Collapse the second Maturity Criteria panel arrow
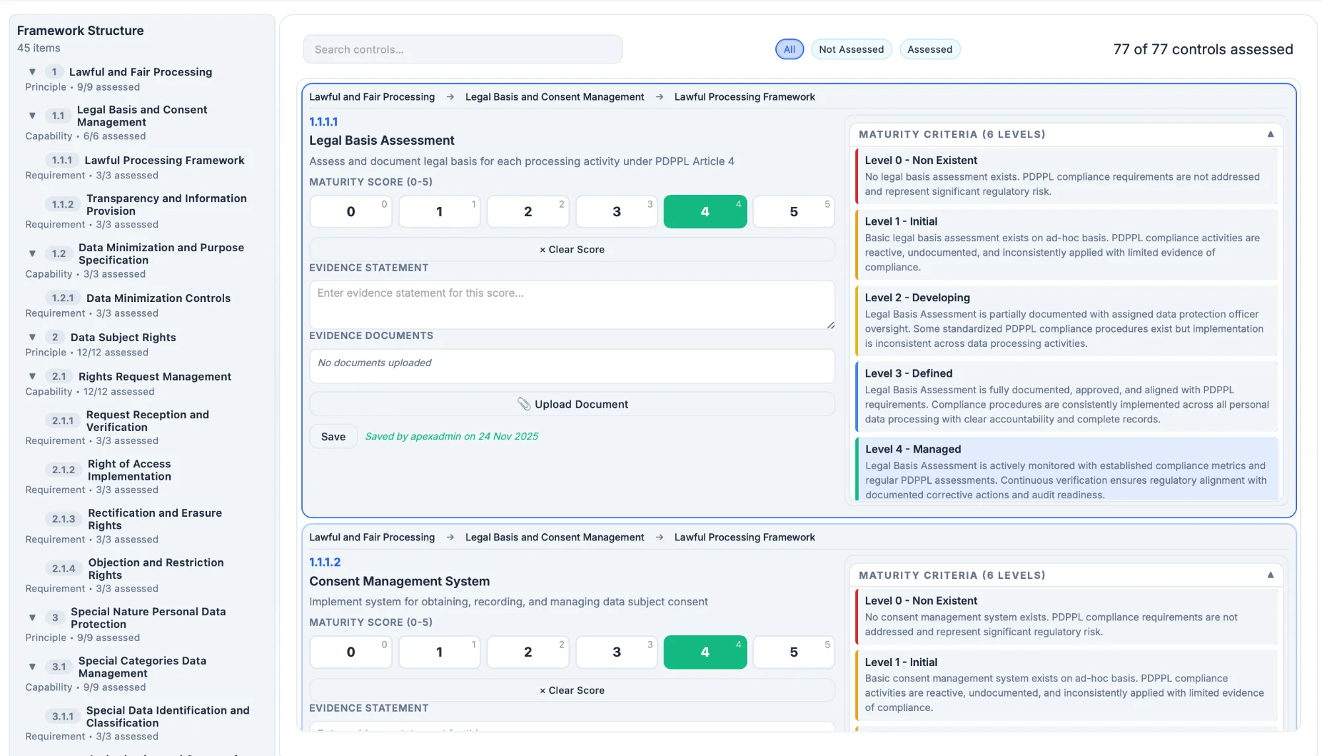1322x756 pixels. pyautogui.click(x=1270, y=574)
